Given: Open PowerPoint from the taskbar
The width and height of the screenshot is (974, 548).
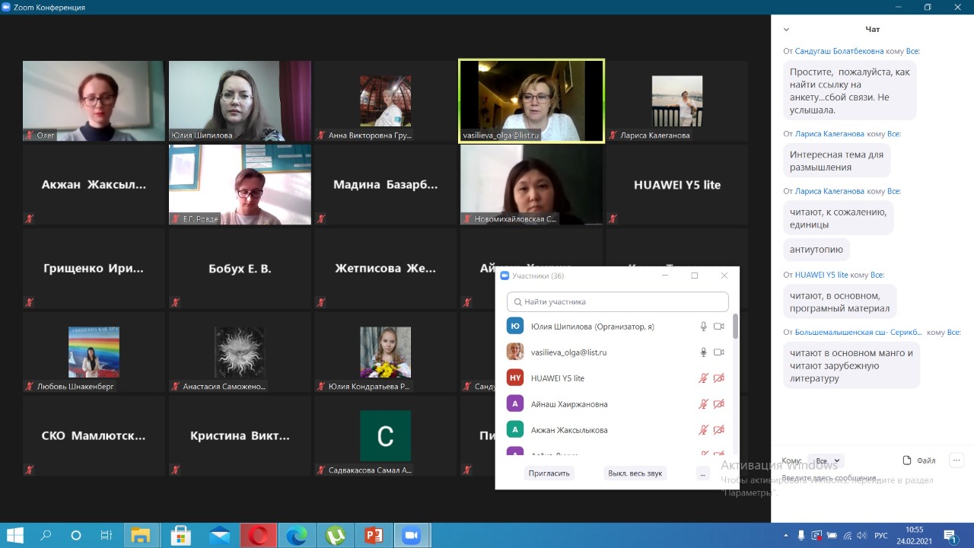Looking at the screenshot, I should pos(374,535).
